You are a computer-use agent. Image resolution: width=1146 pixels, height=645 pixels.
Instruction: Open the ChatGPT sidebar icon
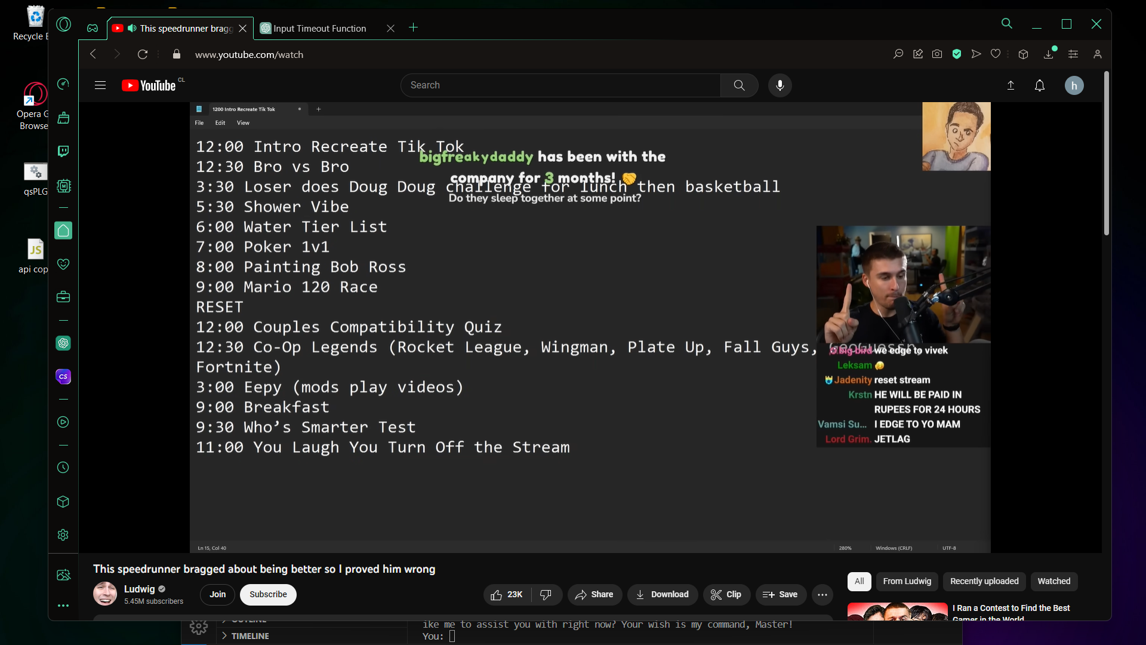click(63, 343)
